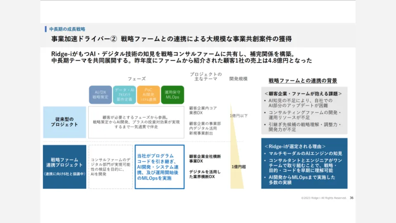
Task: Click the 中長期の成長戦略 section label
Action: [67, 29]
